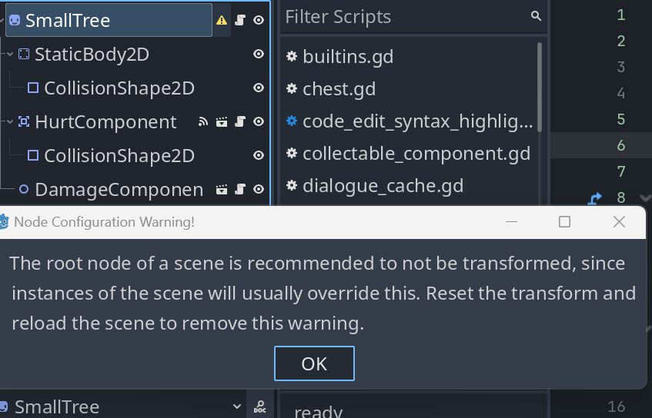Click the search magnifier in Filter Scripts
Viewport: 652px width, 418px height.
pos(536,16)
